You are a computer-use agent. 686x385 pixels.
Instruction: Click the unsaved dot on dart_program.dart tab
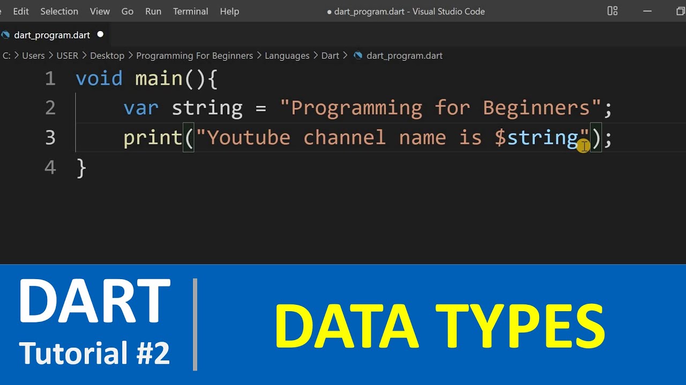click(x=100, y=35)
